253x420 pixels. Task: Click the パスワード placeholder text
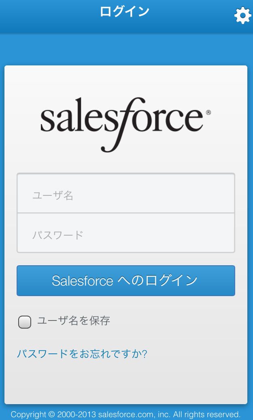point(58,235)
